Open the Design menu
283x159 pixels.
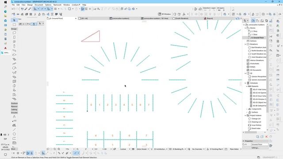tap(30, 5)
